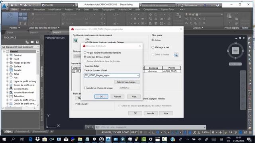Click the Toolspace help question mark icon
The height and width of the screenshot is (143, 255).
tap(37, 42)
